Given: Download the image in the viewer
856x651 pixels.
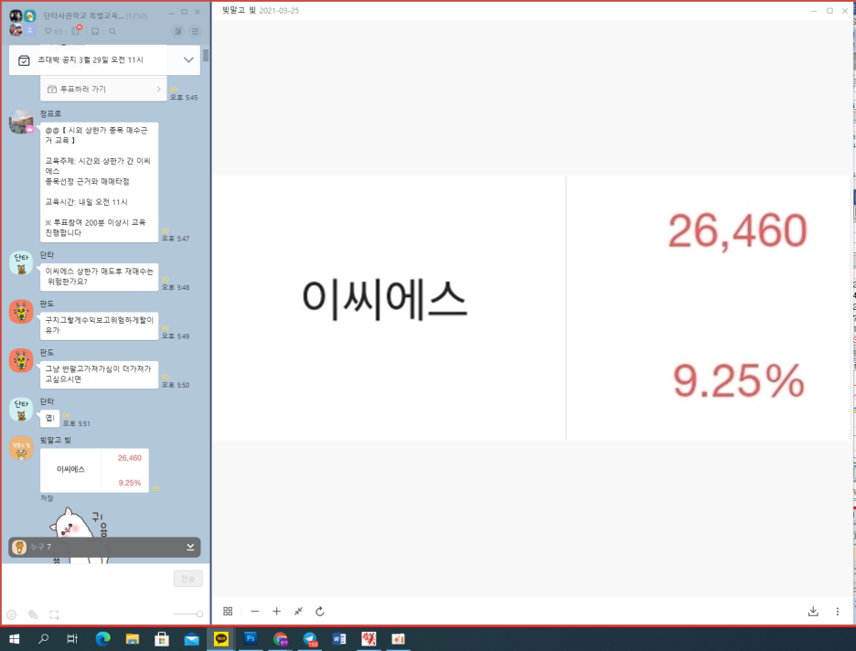Looking at the screenshot, I should coord(813,612).
